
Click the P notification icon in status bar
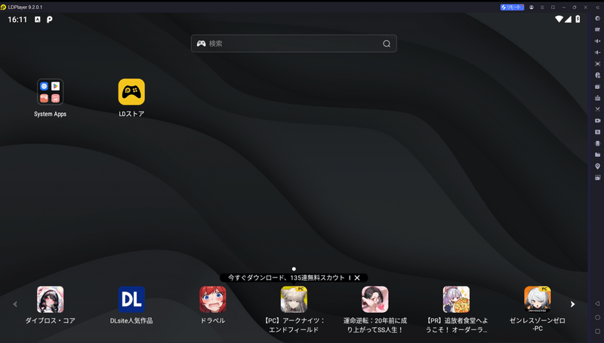49,20
